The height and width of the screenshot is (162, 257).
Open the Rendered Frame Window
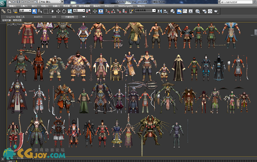[x=210, y=11]
